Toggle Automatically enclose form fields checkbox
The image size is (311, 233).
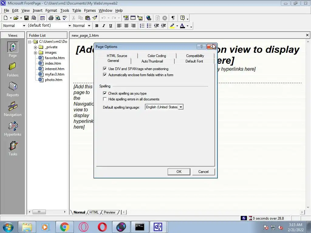pyautogui.click(x=105, y=75)
